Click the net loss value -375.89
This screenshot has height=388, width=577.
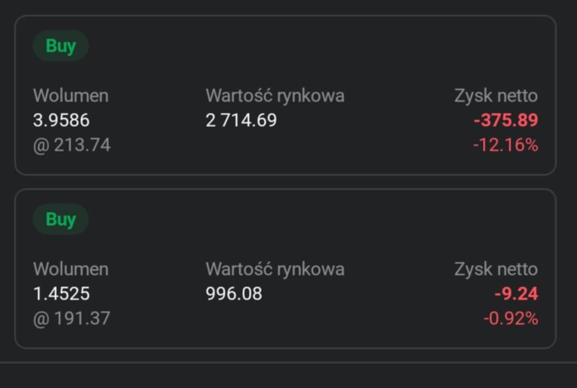(506, 120)
